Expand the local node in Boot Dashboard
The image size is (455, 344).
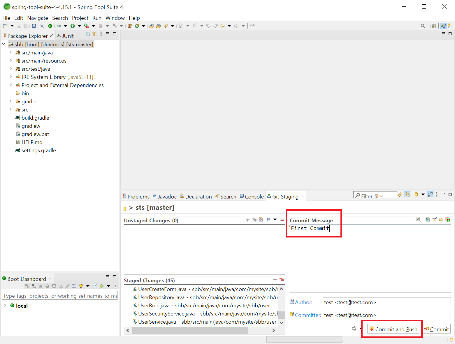[5, 305]
